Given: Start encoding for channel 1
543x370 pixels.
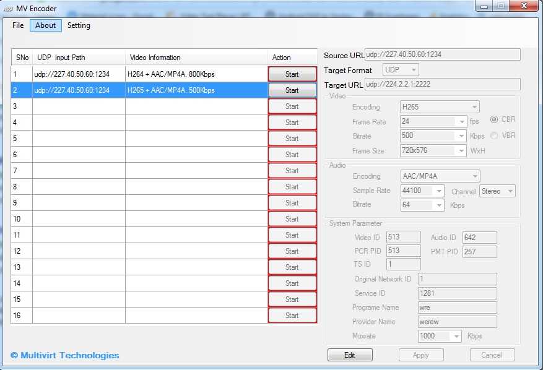Looking at the screenshot, I should [x=292, y=74].
